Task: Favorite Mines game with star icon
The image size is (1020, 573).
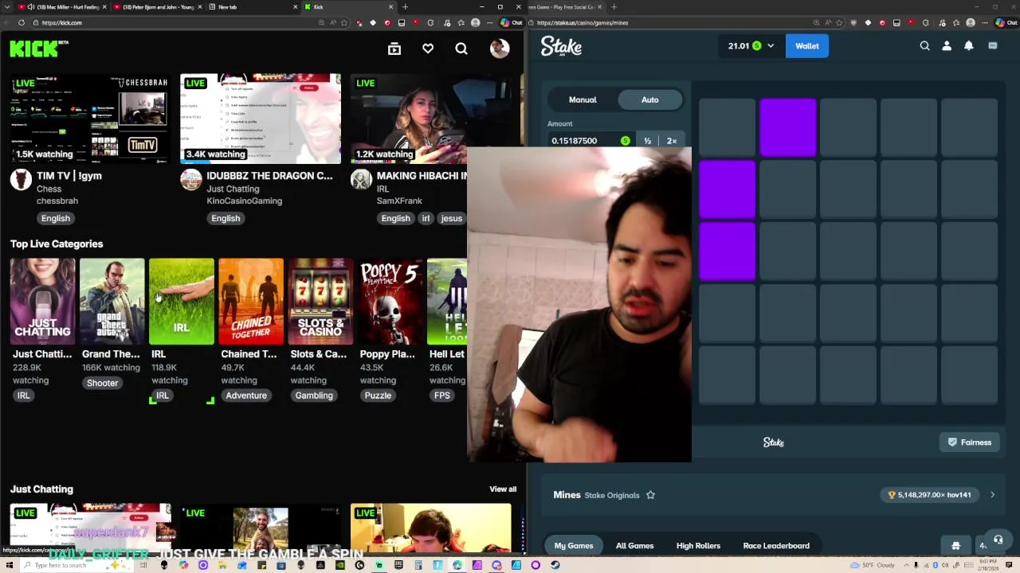Action: click(650, 495)
